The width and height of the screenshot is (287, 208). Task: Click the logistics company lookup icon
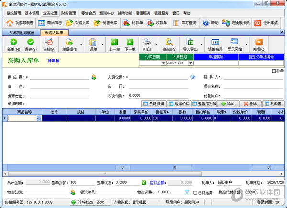73,192
